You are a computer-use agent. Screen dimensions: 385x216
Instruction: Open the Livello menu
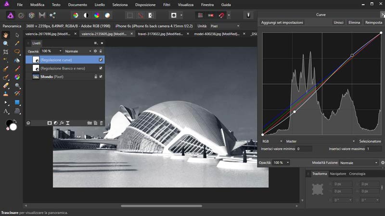click(x=100, y=5)
